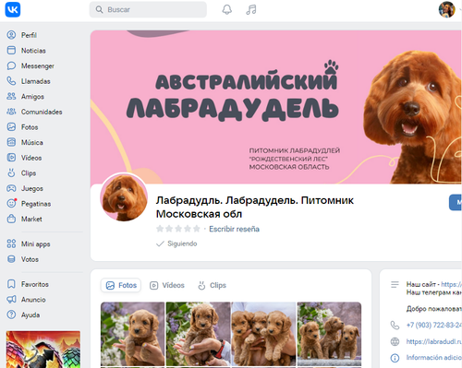Open the first puppy photo thumbnail
Screen dimensions: 462x368
(x=133, y=334)
